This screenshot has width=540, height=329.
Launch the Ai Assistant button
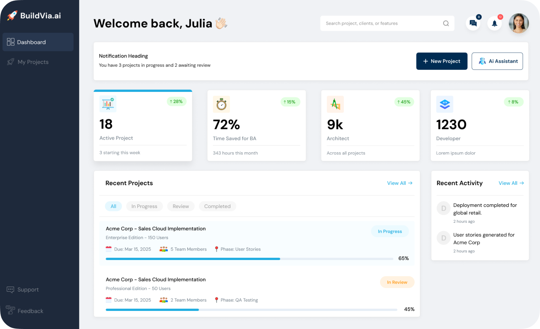pos(497,61)
